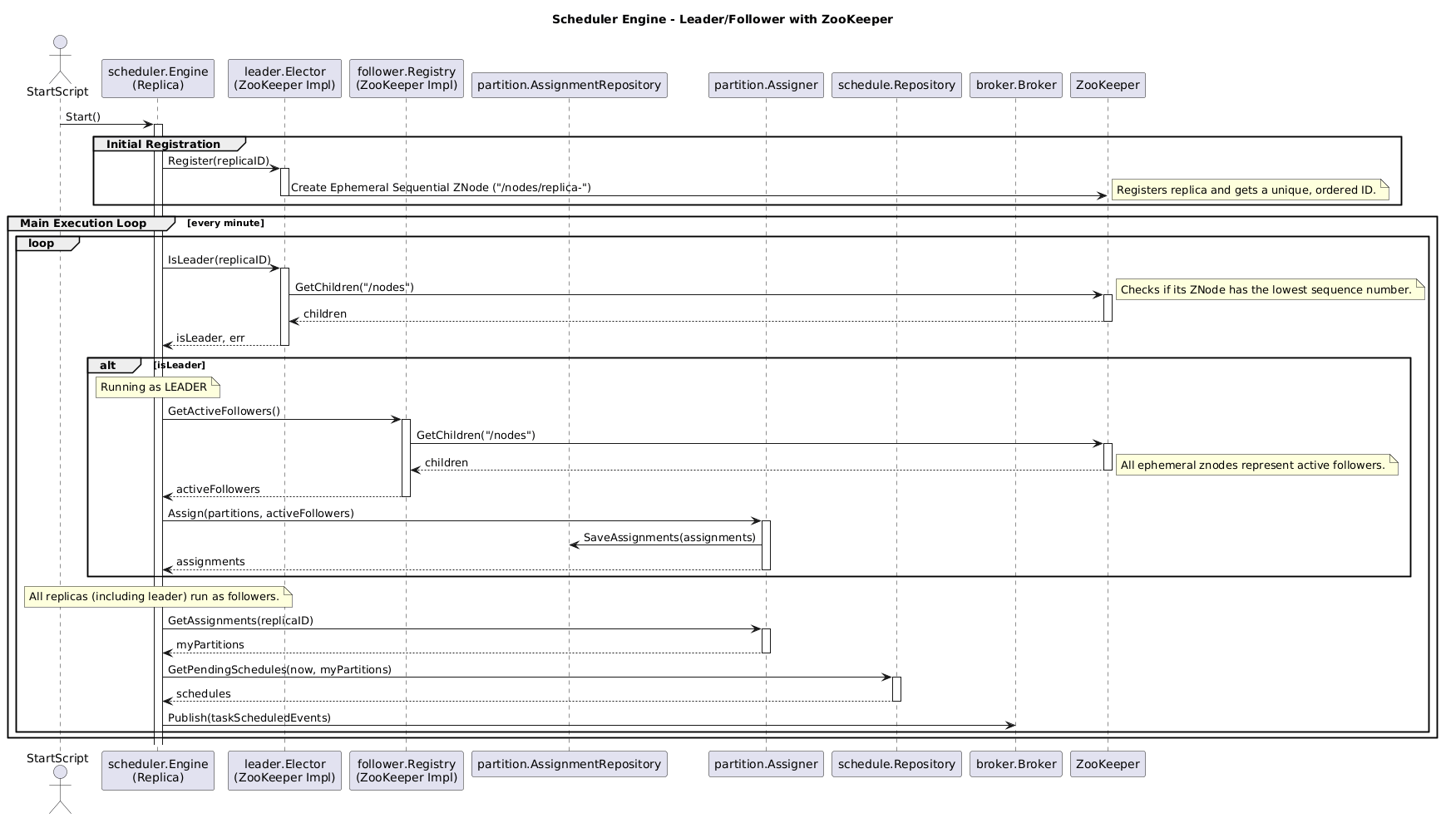The height and width of the screenshot is (818, 1441).
Task: Select the ZooKeeper participant box
Action: click(1107, 84)
